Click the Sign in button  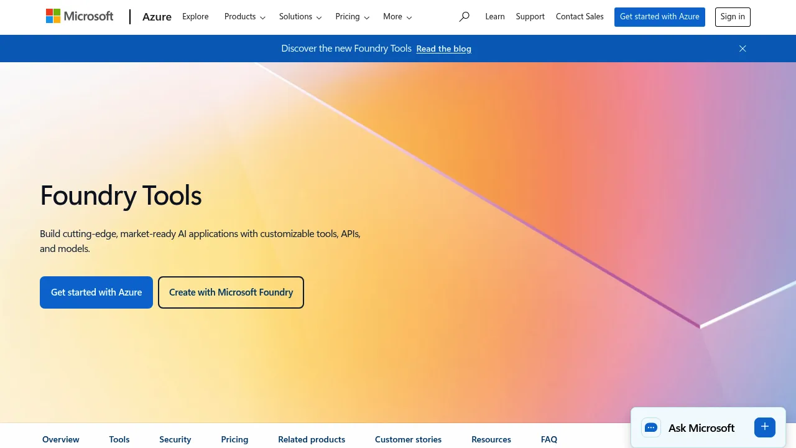click(x=733, y=17)
